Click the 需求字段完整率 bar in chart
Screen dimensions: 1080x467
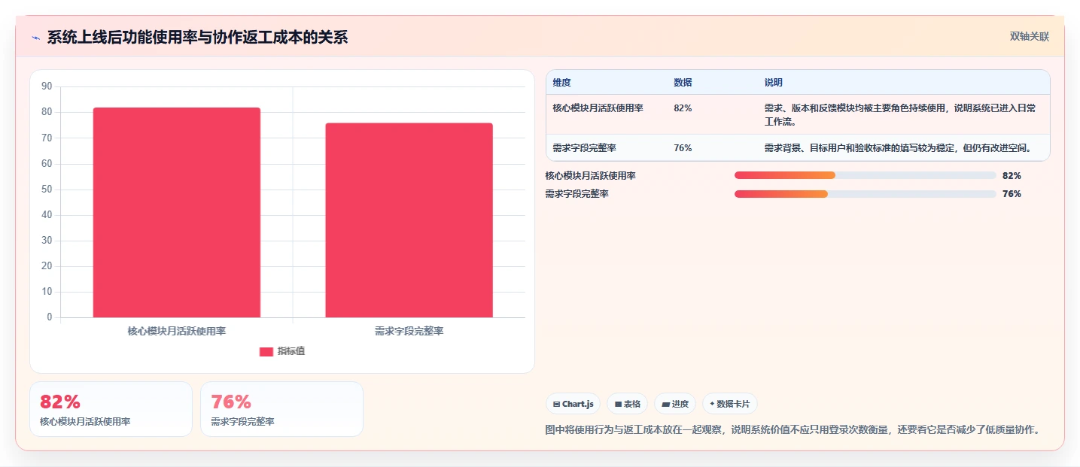[x=409, y=220]
